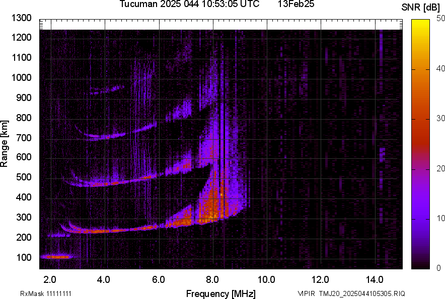Click the 13Feb25 date label
Image resolution: width=445 pixels, height=299 pixels.
295,5
